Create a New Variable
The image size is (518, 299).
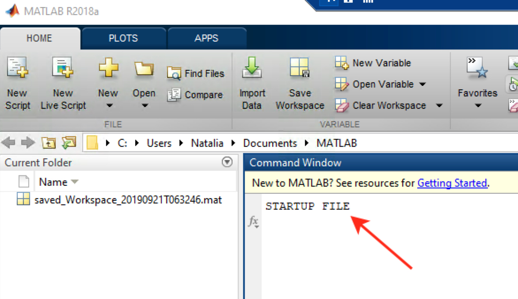pyautogui.click(x=373, y=63)
